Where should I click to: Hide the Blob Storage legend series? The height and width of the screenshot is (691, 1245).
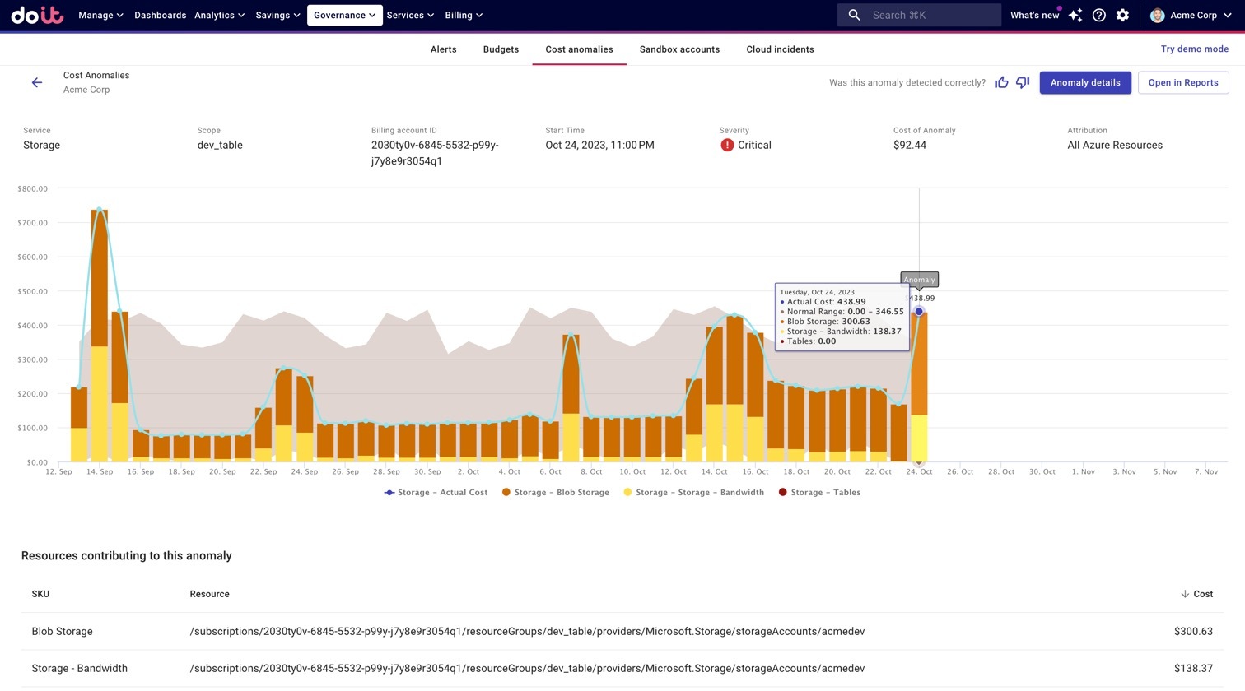pos(555,492)
